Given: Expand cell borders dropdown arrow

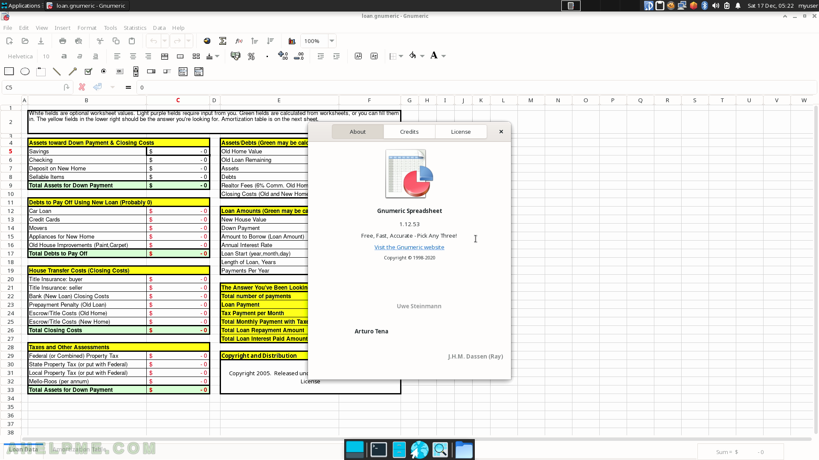Looking at the screenshot, I should (x=401, y=56).
